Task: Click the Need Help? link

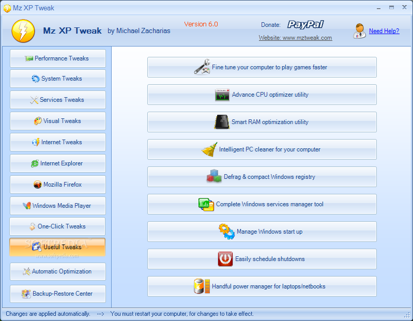Action: (384, 31)
